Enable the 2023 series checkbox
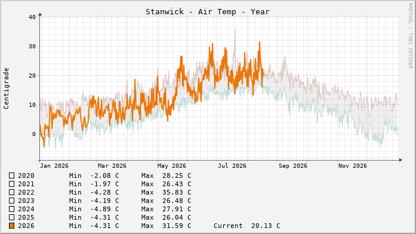 point(12,201)
